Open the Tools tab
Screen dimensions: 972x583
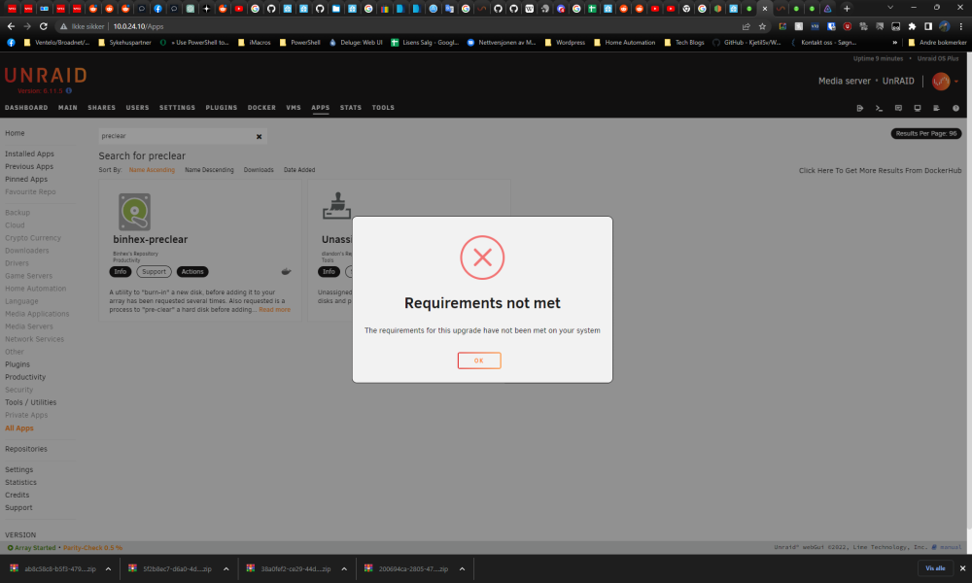click(x=383, y=108)
